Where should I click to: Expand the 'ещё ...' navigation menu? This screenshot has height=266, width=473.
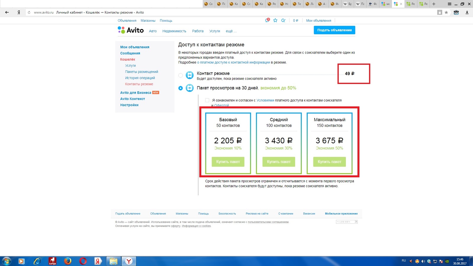click(231, 31)
